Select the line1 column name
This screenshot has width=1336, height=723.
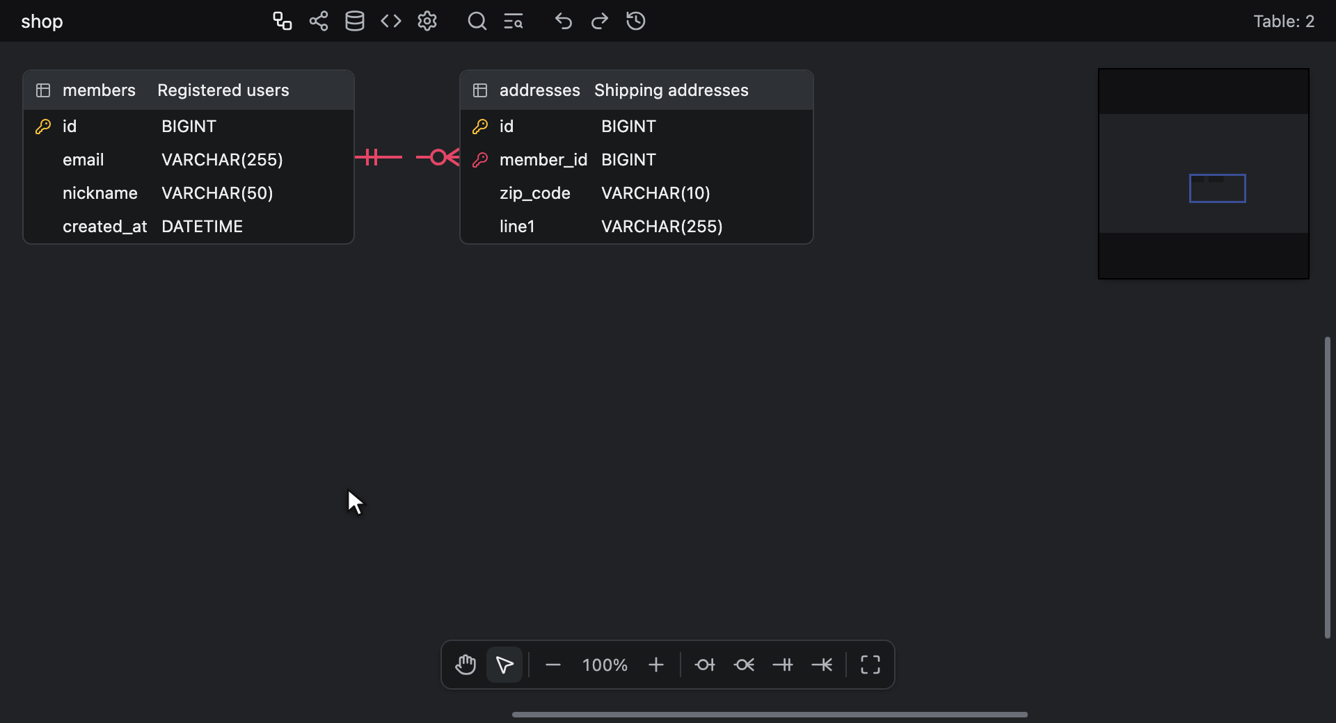point(517,227)
